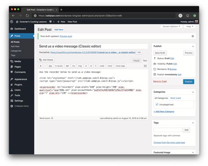Click the blue Publish button
The height and width of the screenshot is (166, 208).
click(189, 81)
